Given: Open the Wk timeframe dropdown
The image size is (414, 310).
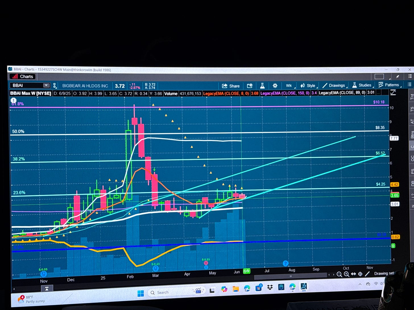Looking at the screenshot, I should [x=290, y=85].
